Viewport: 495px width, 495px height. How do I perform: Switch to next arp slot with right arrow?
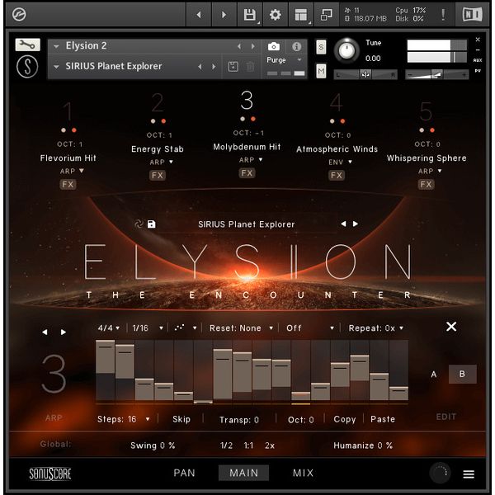click(64, 332)
